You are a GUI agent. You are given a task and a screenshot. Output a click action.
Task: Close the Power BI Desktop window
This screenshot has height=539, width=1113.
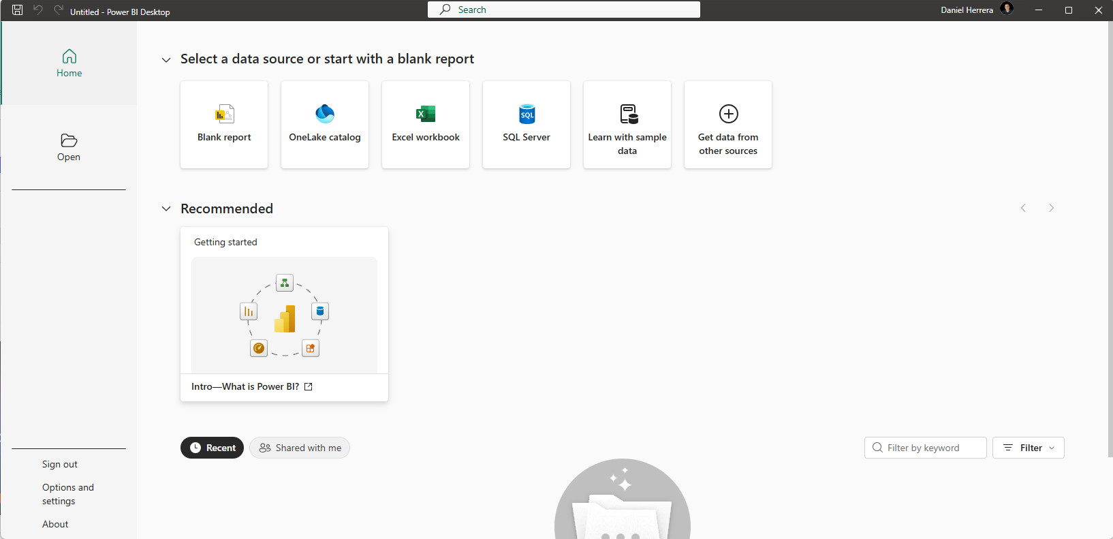click(x=1099, y=10)
